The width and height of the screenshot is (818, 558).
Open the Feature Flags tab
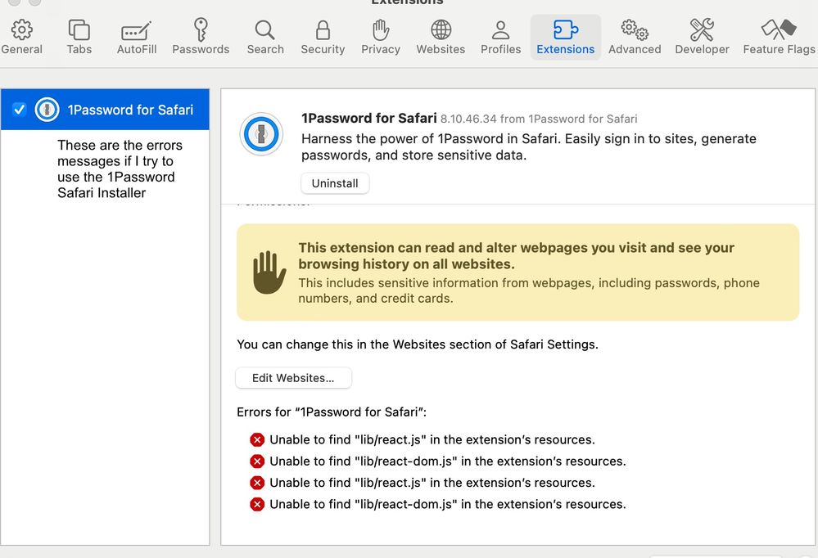pos(779,37)
